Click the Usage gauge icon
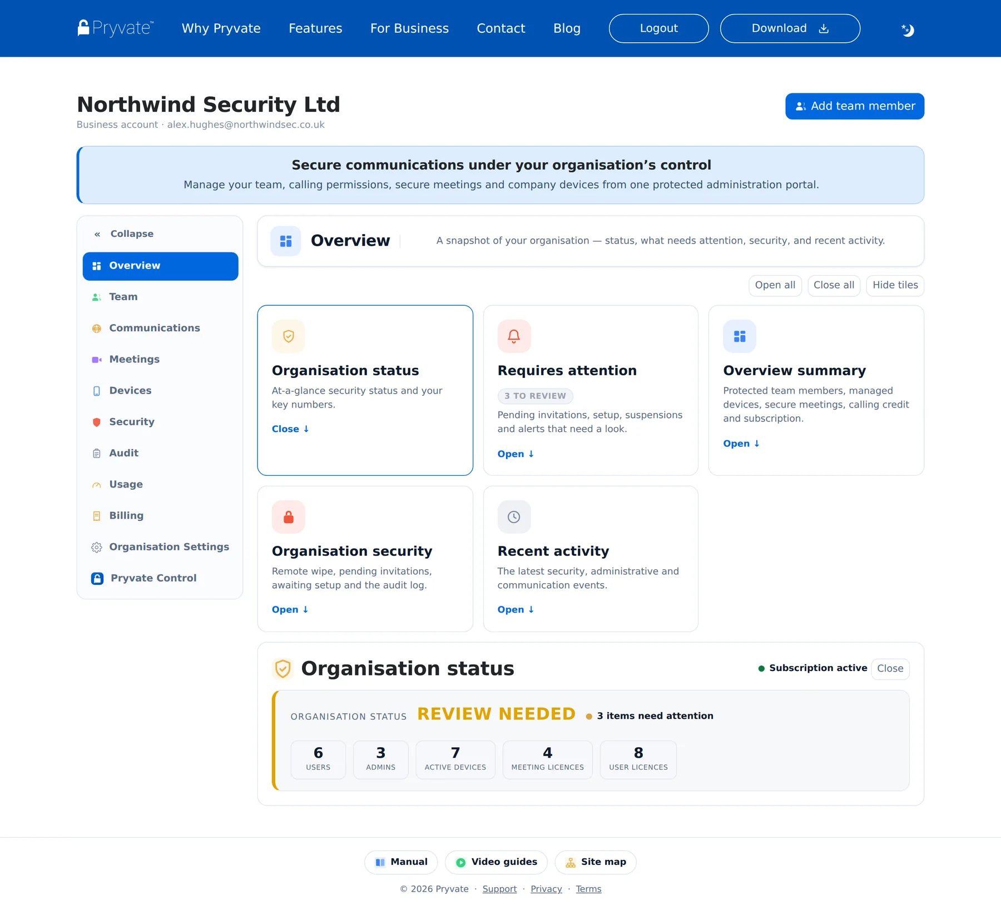 pyautogui.click(x=97, y=485)
